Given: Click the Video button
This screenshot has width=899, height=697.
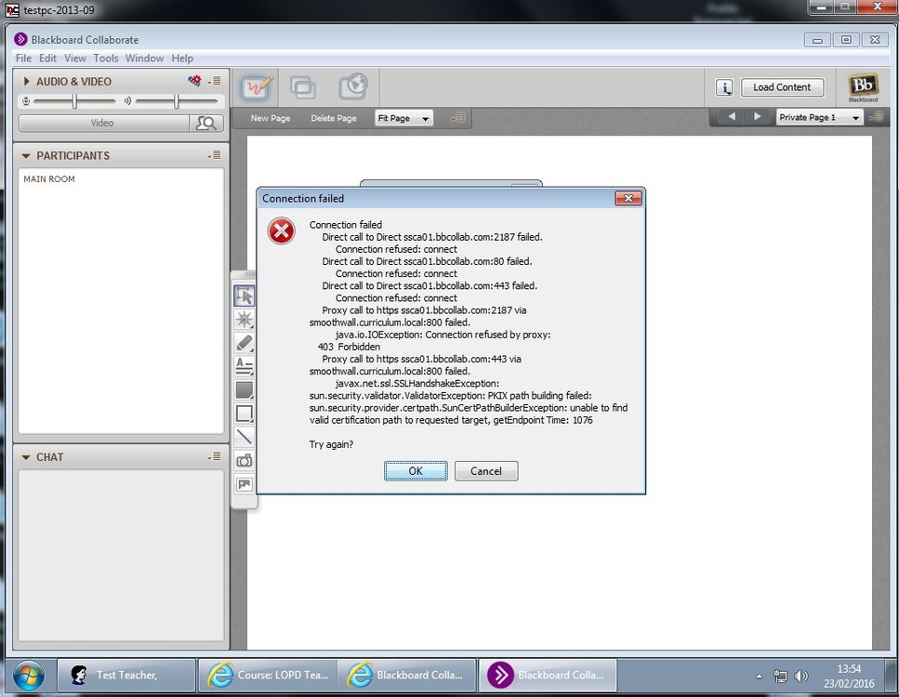Looking at the screenshot, I should 103,123.
